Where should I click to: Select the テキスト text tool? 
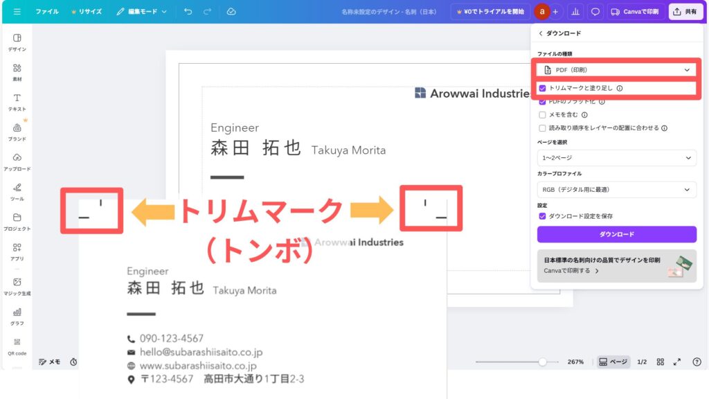tap(17, 102)
